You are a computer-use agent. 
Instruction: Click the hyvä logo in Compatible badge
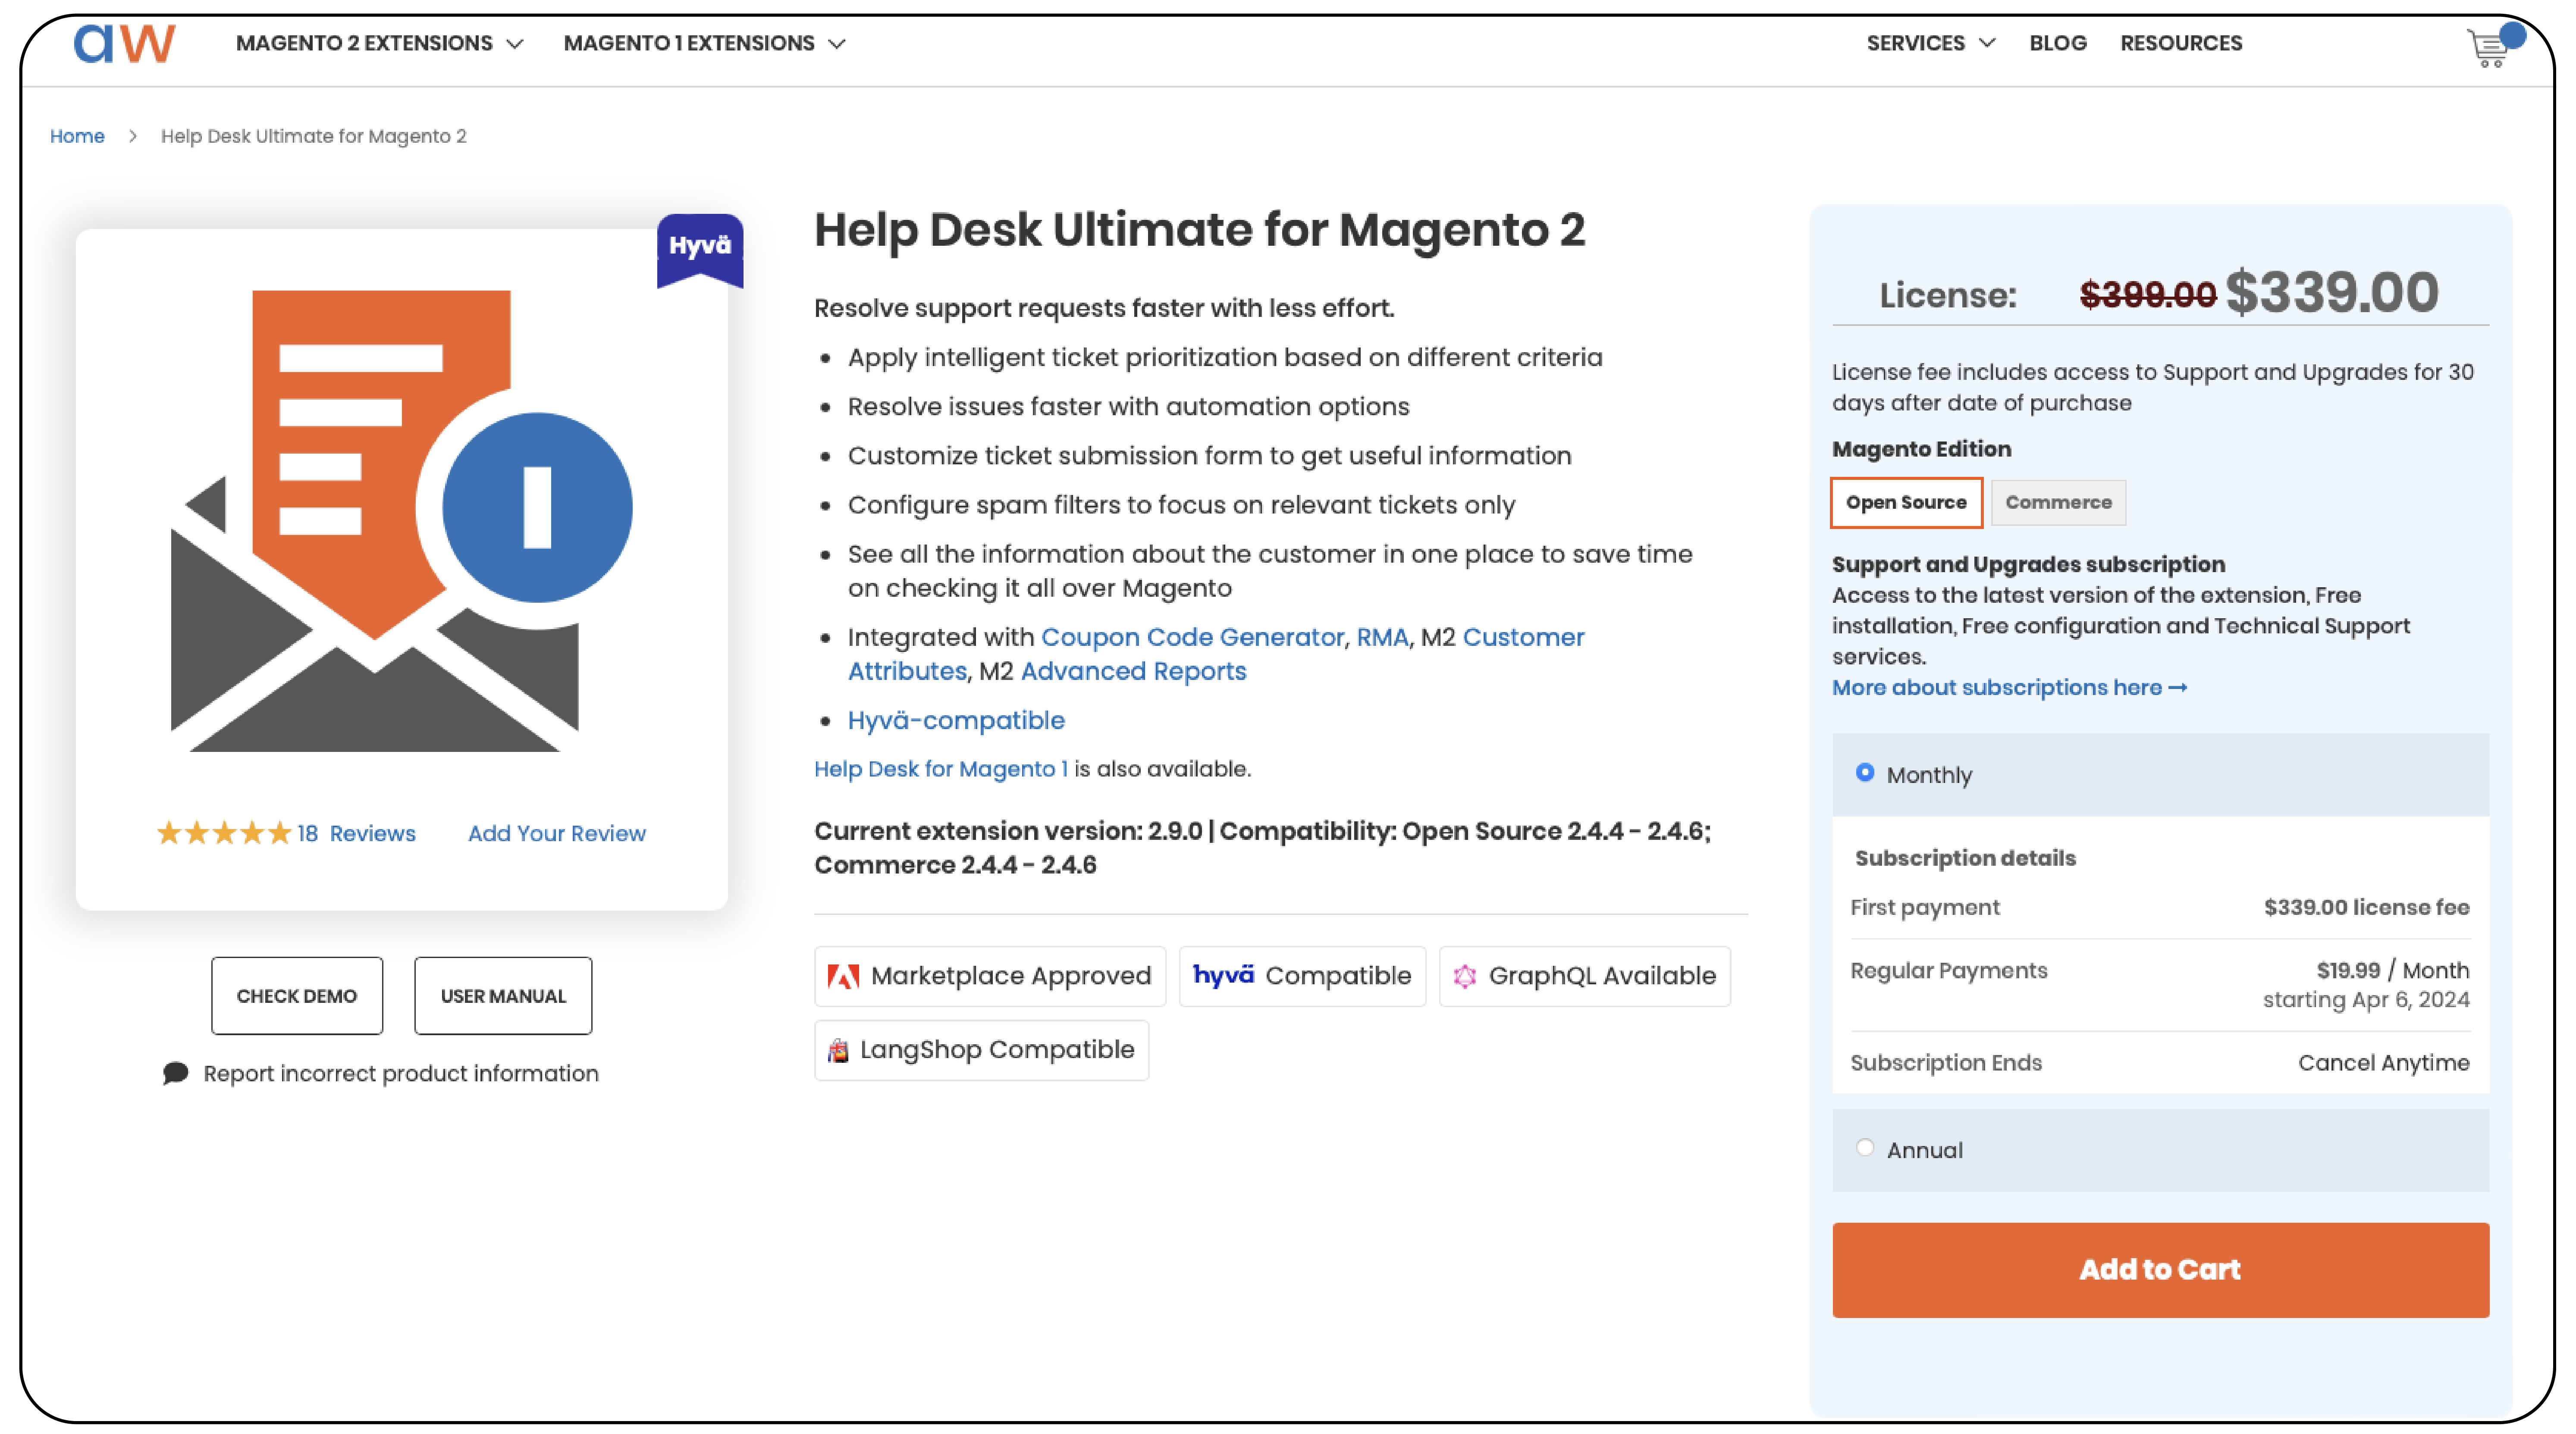(1223, 975)
